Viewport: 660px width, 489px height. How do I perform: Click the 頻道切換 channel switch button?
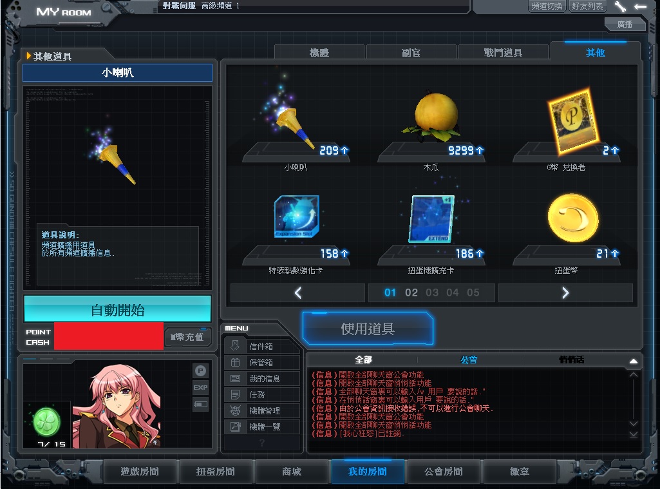pos(547,6)
